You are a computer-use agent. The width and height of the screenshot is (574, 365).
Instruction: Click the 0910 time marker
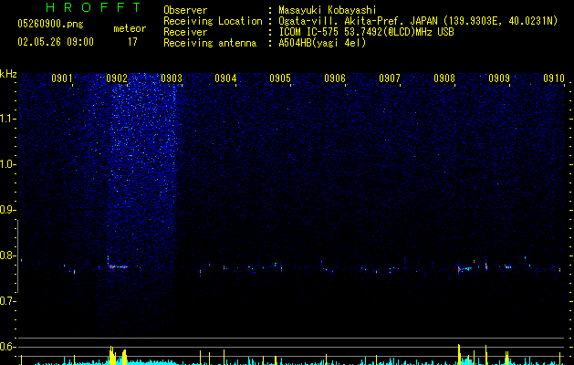pos(554,78)
